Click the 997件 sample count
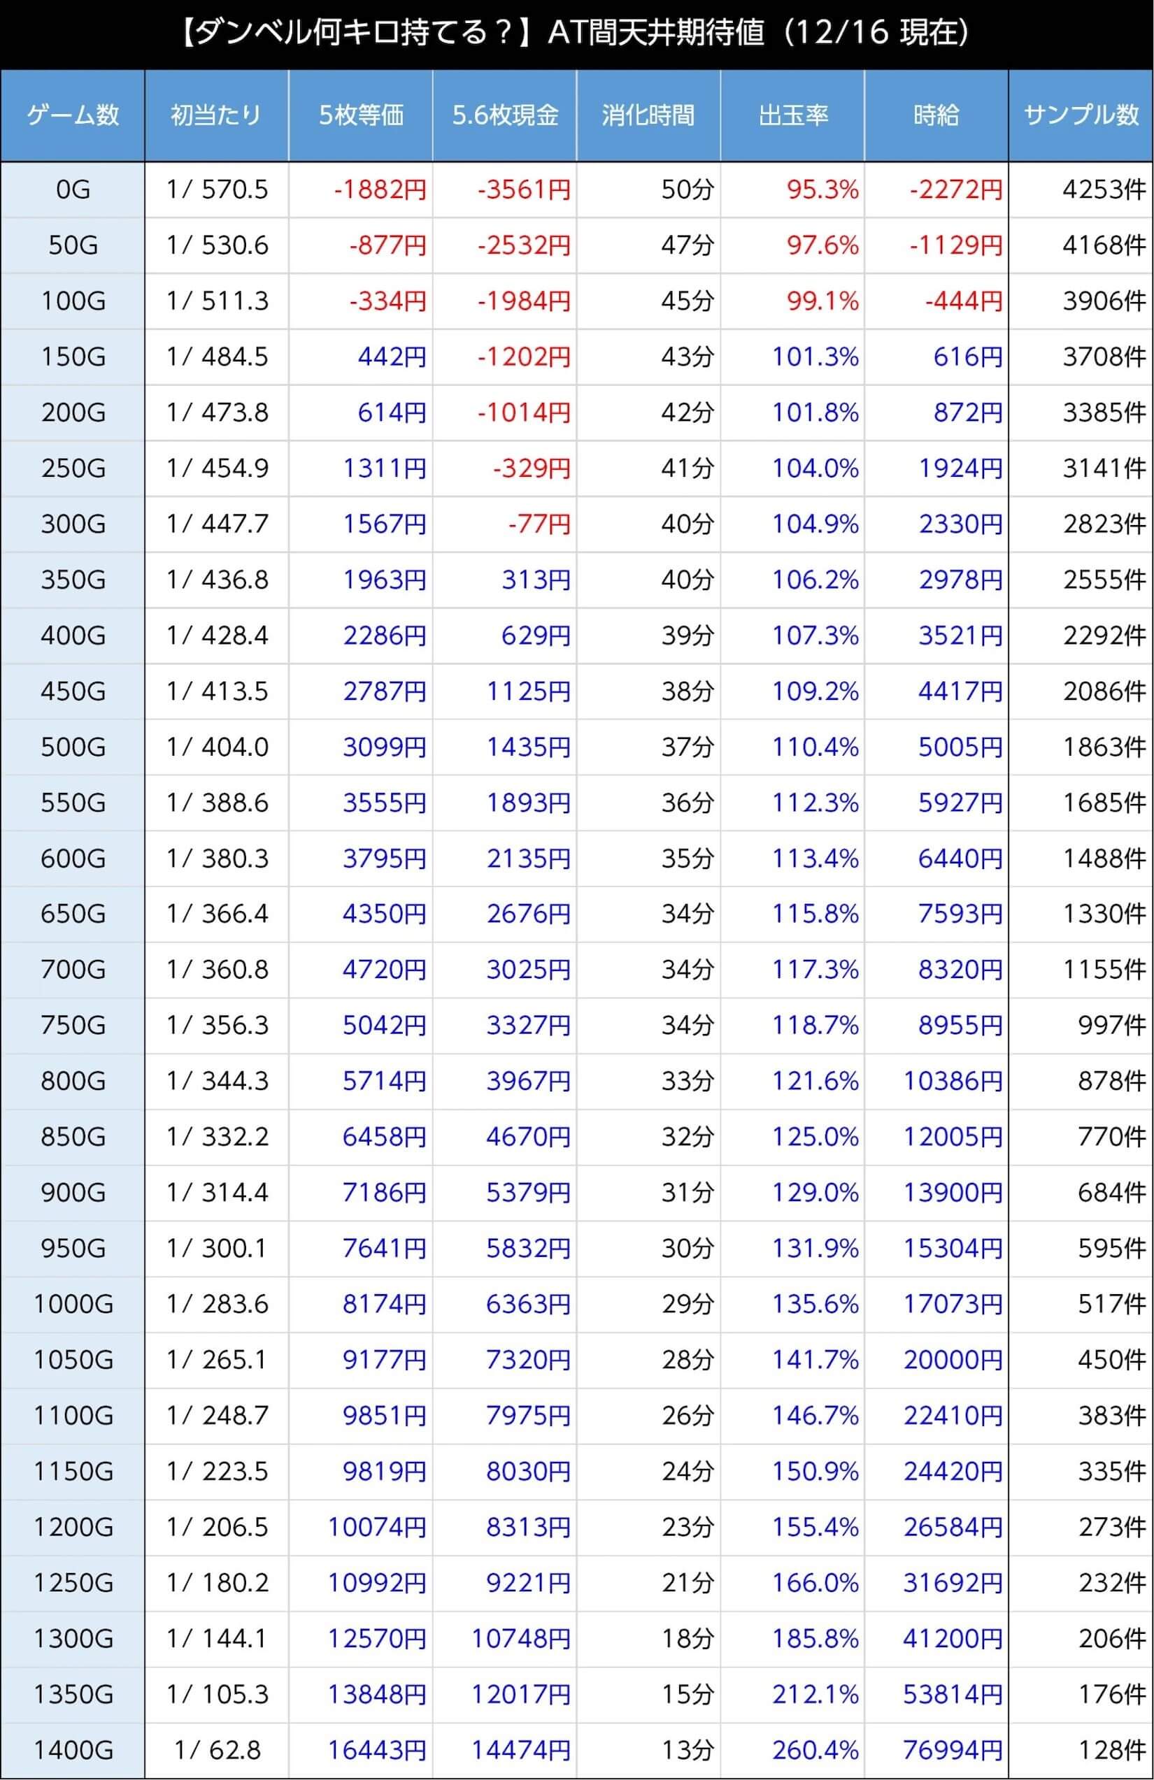 pyautogui.click(x=1111, y=1026)
